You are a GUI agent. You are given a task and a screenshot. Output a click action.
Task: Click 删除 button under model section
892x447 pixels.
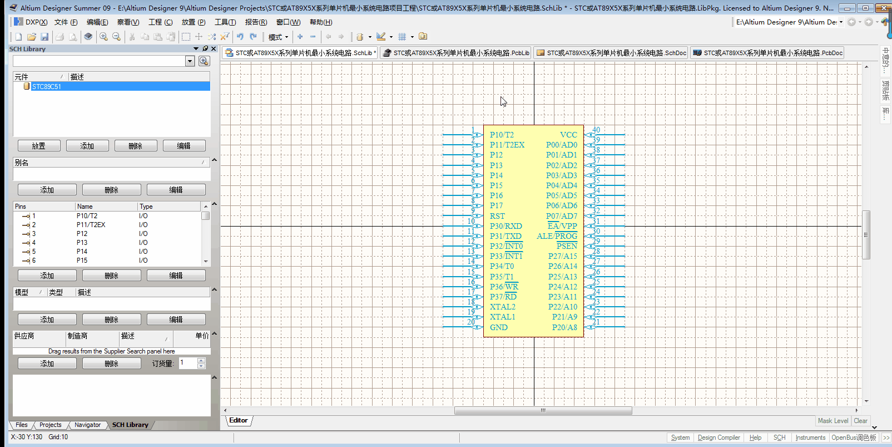[112, 320]
